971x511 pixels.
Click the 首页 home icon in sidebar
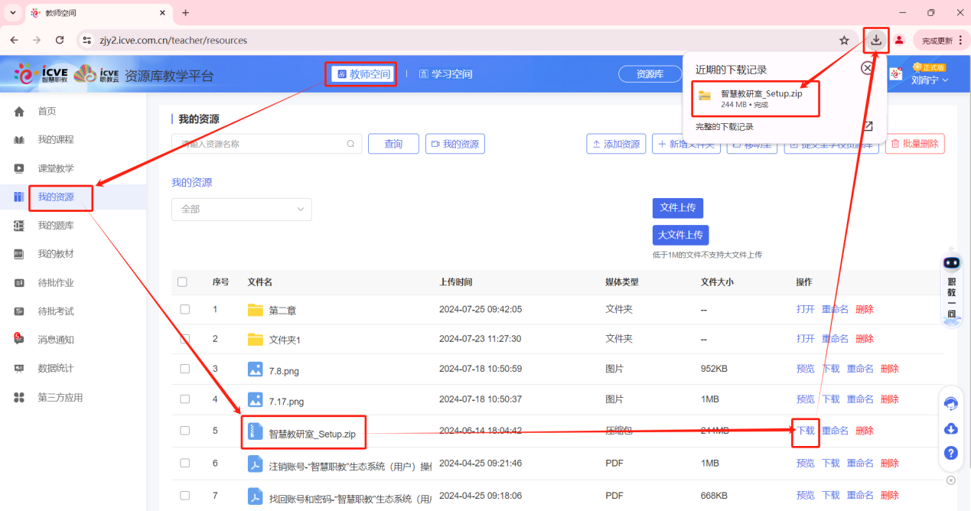coord(20,112)
